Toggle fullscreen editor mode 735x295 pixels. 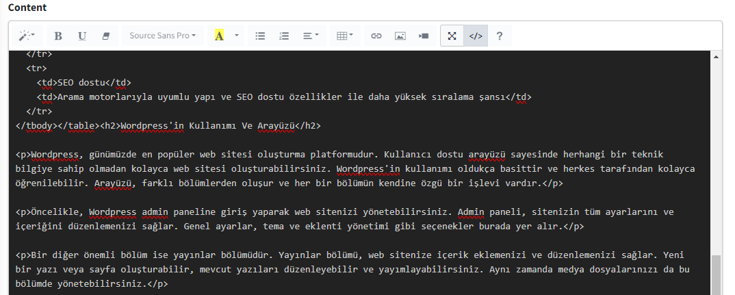pos(452,36)
